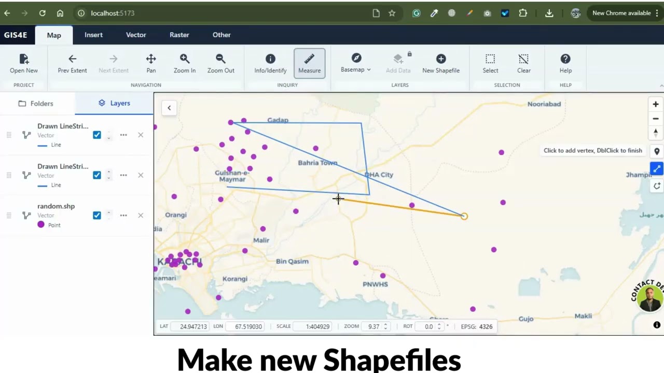Reload the browser page
Image resolution: width=664 pixels, height=373 pixels.
click(43, 13)
